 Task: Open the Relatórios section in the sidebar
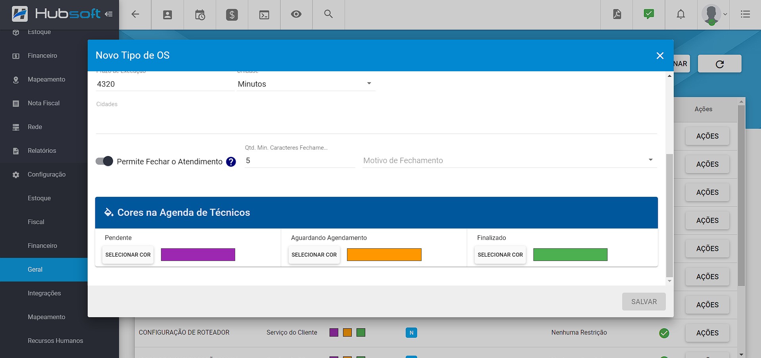tap(42, 150)
